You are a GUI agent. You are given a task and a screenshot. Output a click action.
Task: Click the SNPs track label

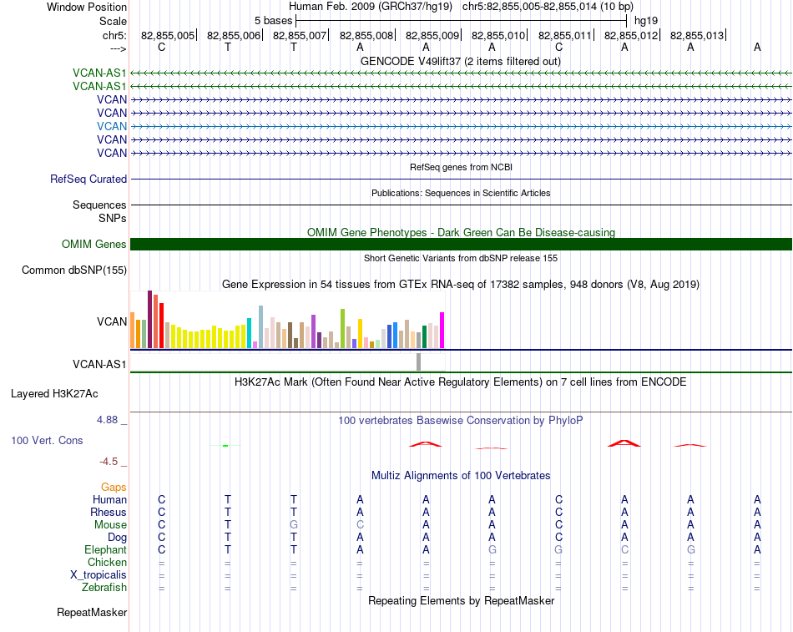coord(113,218)
